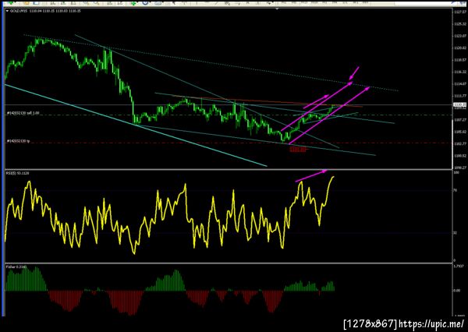
Task: Click the red price label box below the candles
Action: 298,149
